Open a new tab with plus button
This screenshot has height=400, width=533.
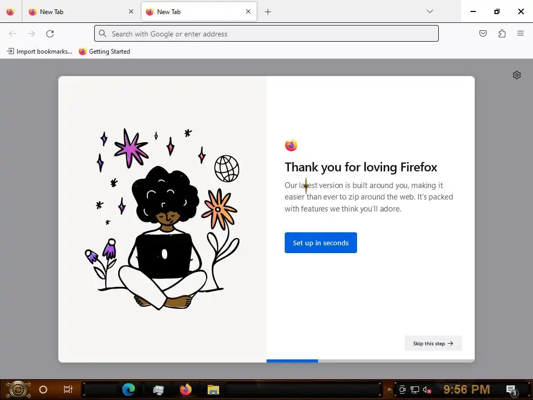pos(268,12)
